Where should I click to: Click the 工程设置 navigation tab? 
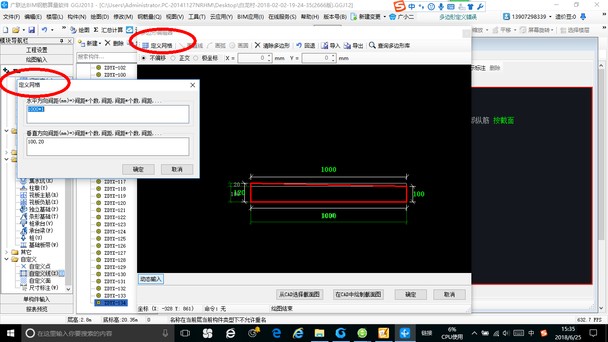point(36,50)
